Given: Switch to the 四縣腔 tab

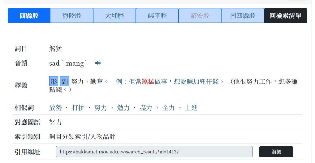Looking at the screenshot, I should 29,16.
